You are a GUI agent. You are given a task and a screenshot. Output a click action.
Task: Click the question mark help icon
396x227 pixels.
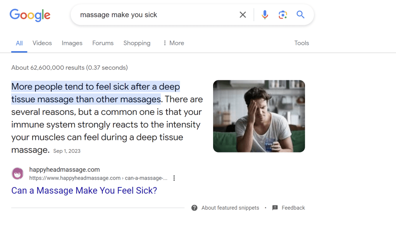click(x=195, y=208)
